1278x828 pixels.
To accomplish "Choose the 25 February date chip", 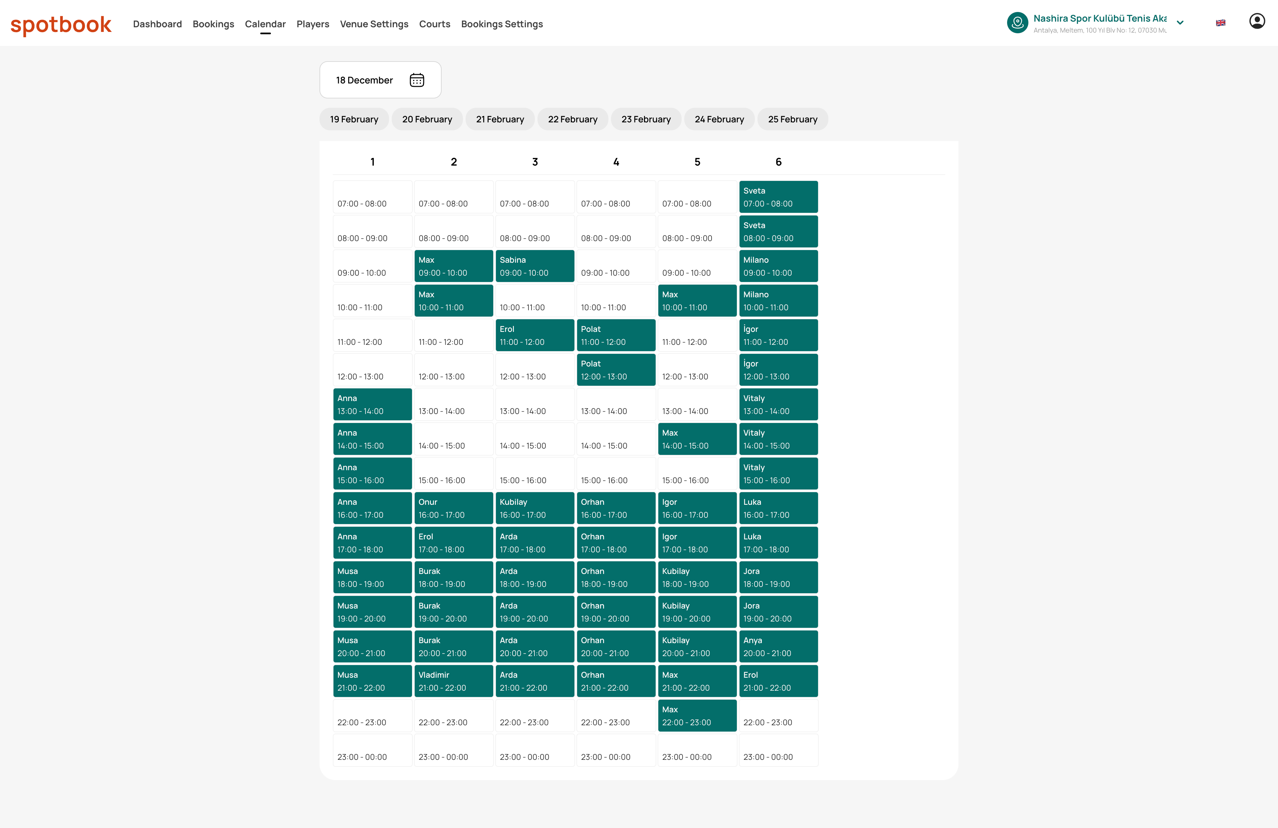I will point(792,119).
